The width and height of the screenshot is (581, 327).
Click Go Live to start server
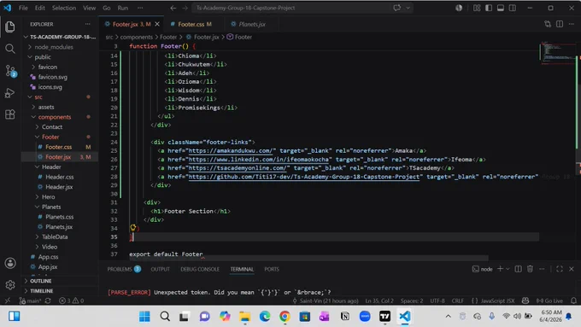[550, 301]
